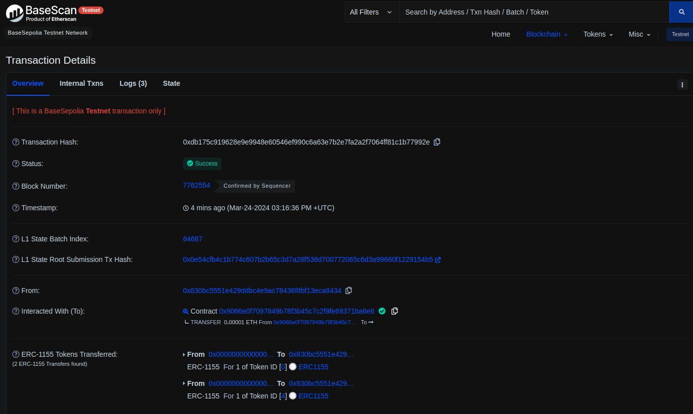Open the All Filters dropdown
Screen dimensions: 693x414
pyautogui.click(x=372, y=12)
